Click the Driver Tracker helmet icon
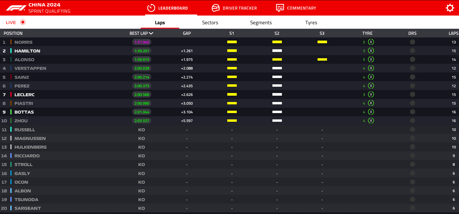459x214 pixels. click(216, 8)
